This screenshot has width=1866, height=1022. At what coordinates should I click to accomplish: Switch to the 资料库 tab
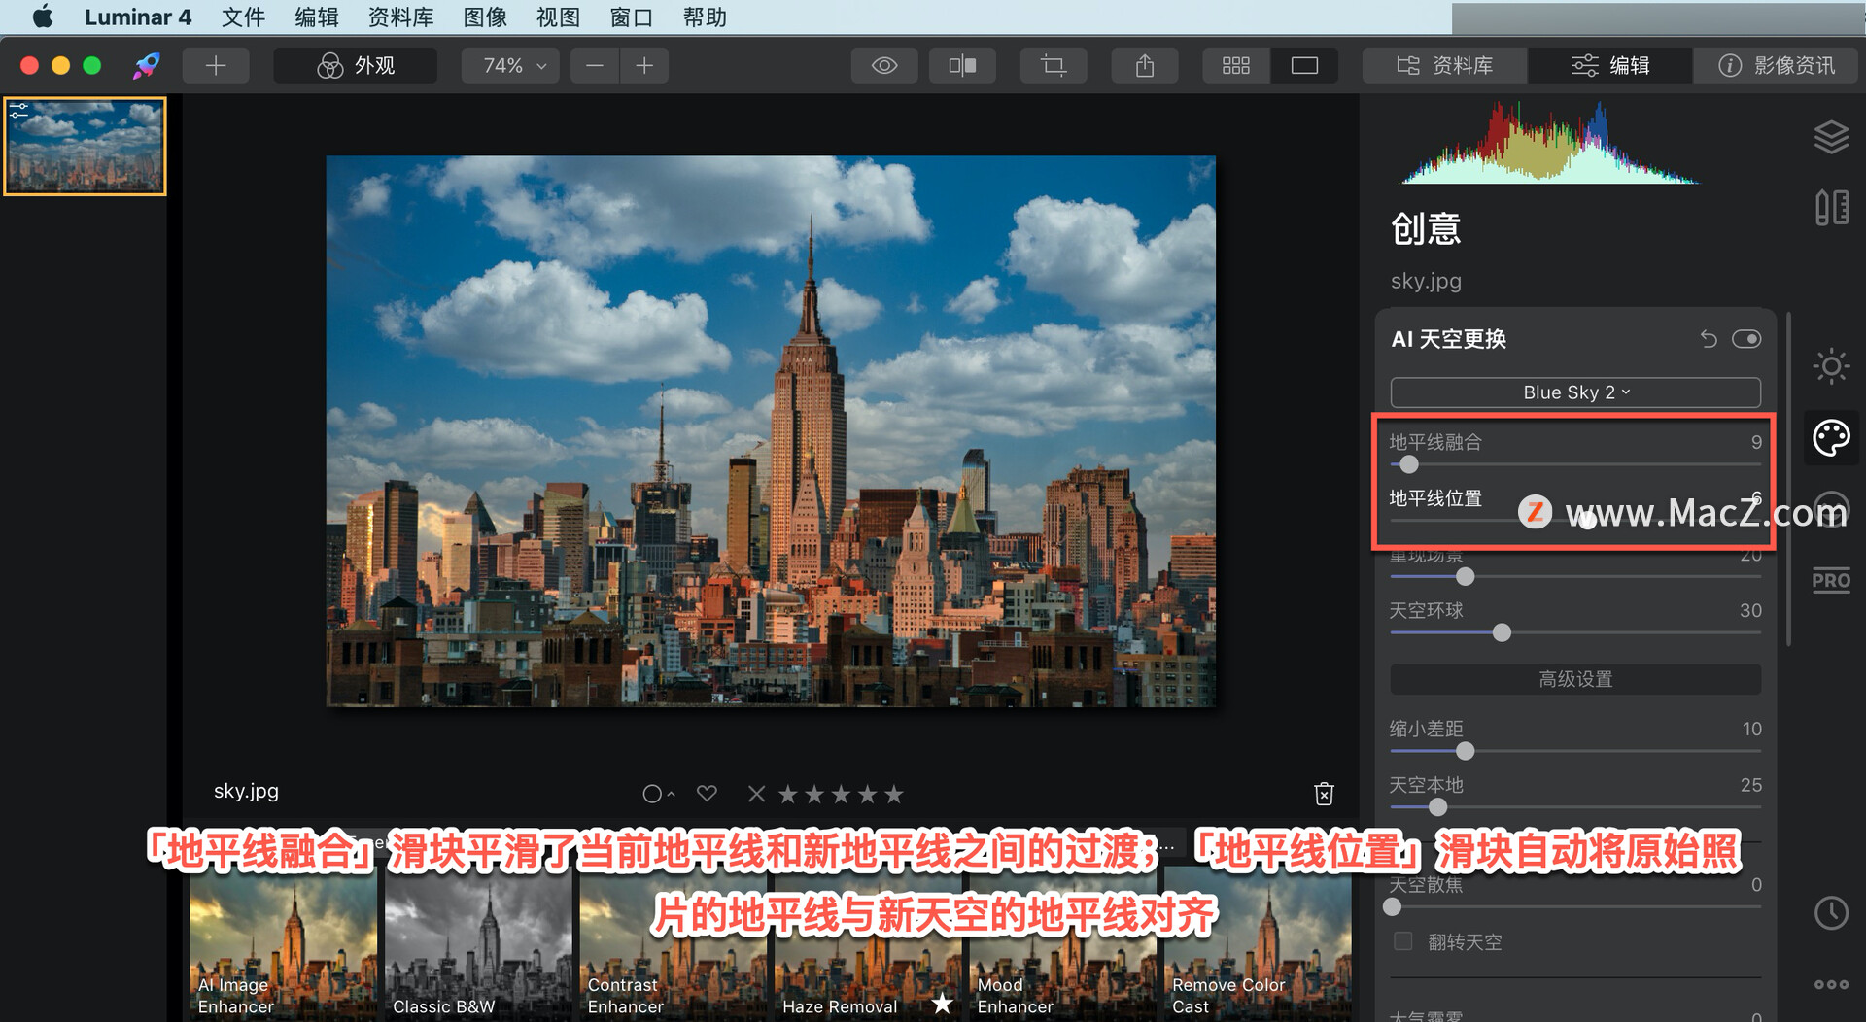point(1445,65)
